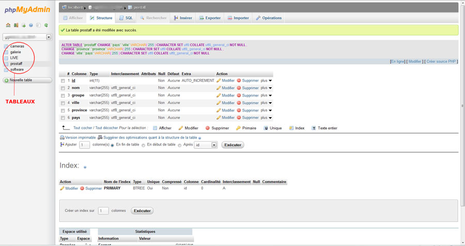Open the software table in sidebar
Viewport: 465px width, 246px height.
[17, 70]
